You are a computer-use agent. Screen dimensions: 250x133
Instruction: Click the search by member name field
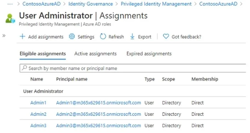(x=133, y=68)
